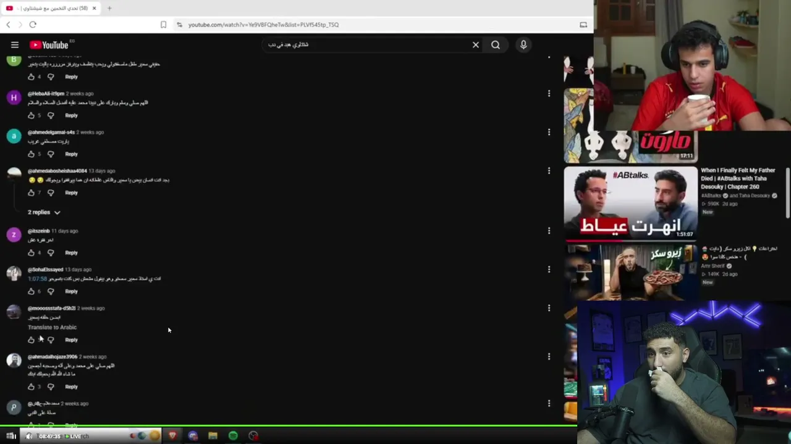Viewport: 791px width, 444px height.
Task: Click the Brave browser taskbar icon
Action: coord(172,436)
